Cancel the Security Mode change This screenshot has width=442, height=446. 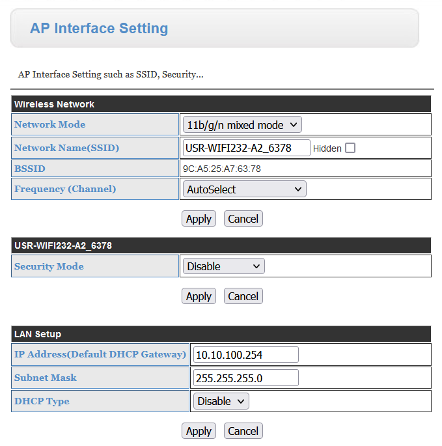click(x=243, y=296)
